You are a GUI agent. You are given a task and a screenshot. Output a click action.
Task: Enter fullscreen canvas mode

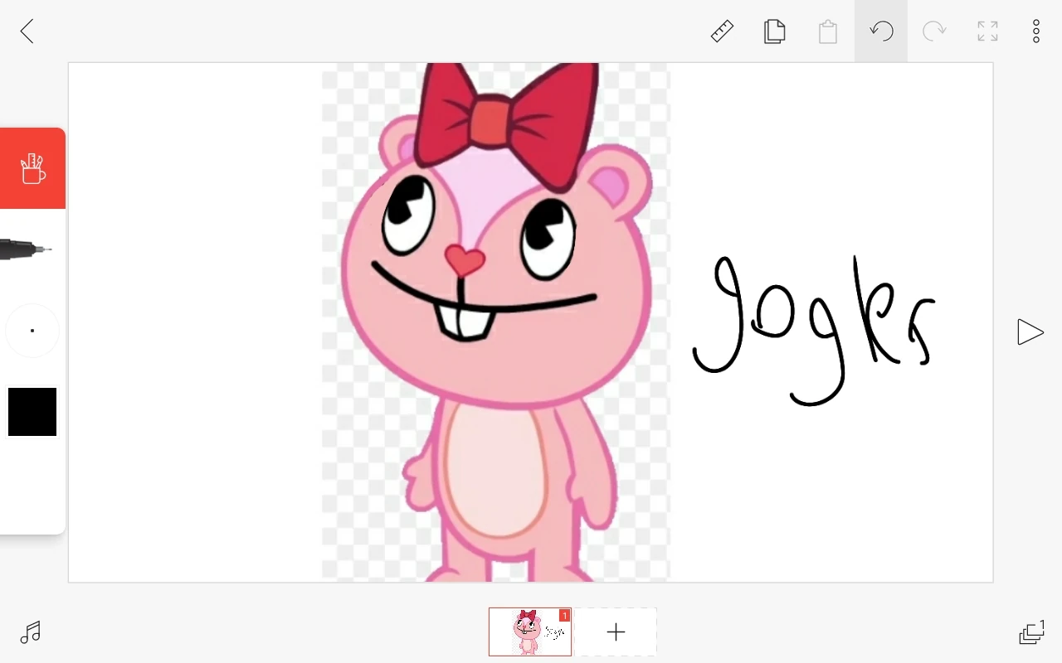pos(987,31)
